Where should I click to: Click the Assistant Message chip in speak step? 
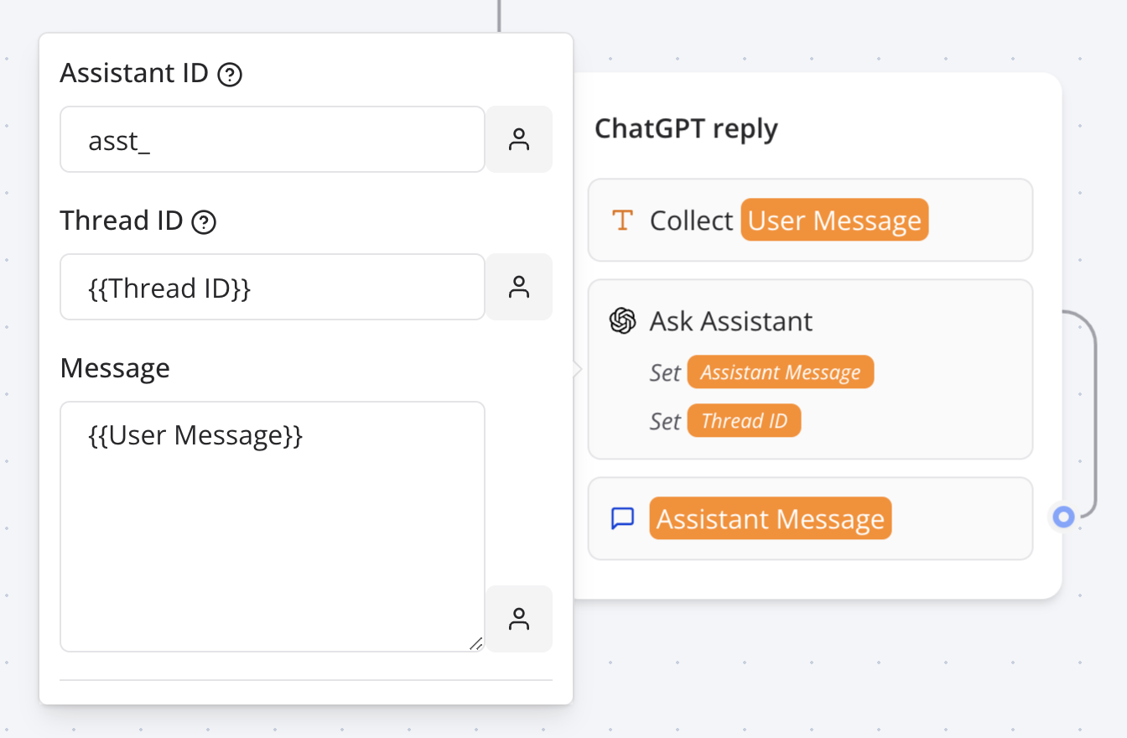pos(770,518)
